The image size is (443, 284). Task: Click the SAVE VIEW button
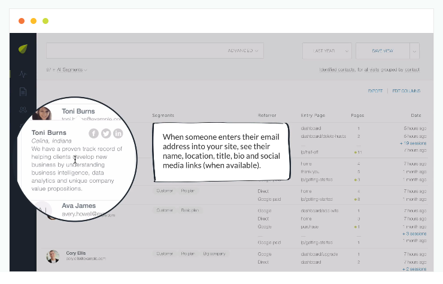(x=383, y=51)
